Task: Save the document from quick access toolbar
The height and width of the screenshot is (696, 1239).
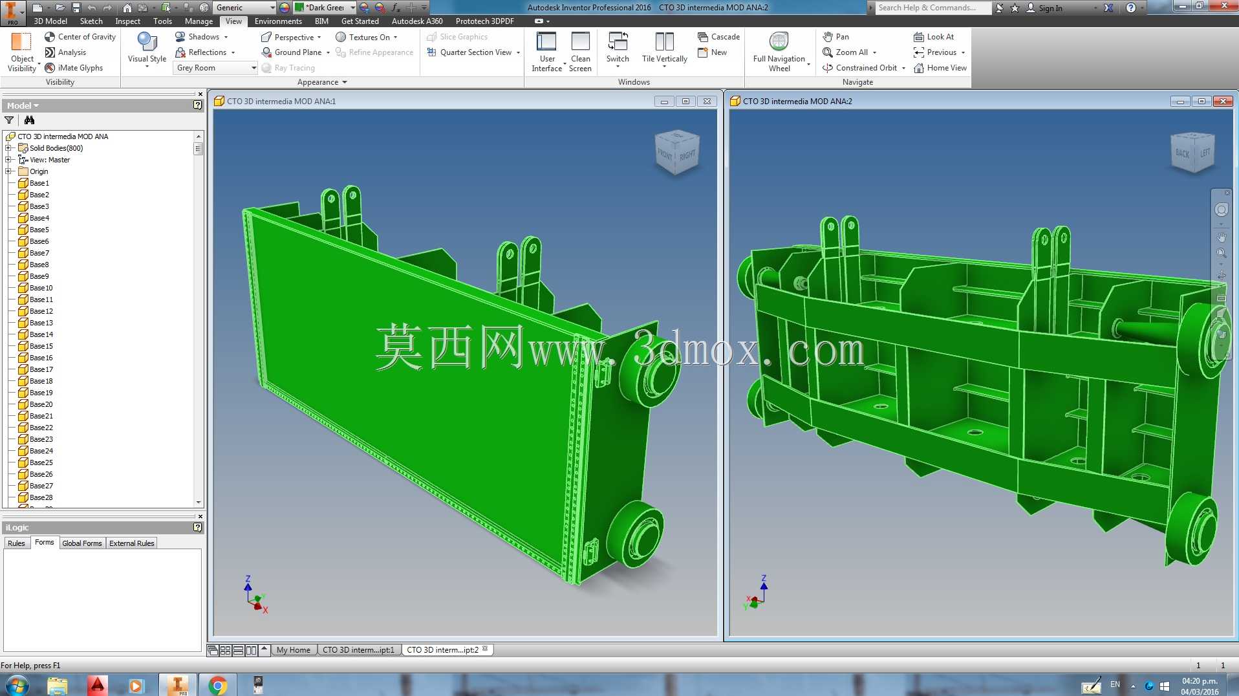Action: (76, 8)
